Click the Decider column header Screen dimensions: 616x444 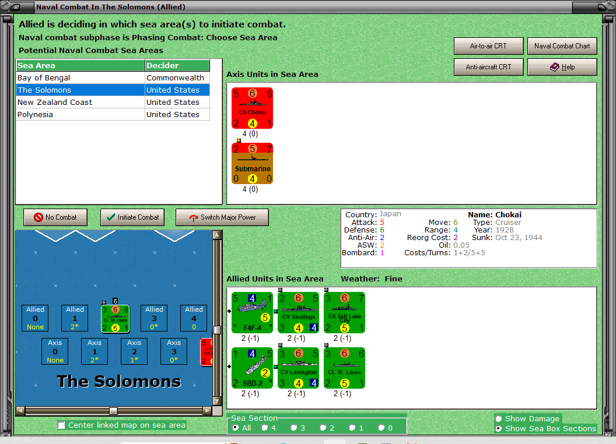[x=177, y=65]
